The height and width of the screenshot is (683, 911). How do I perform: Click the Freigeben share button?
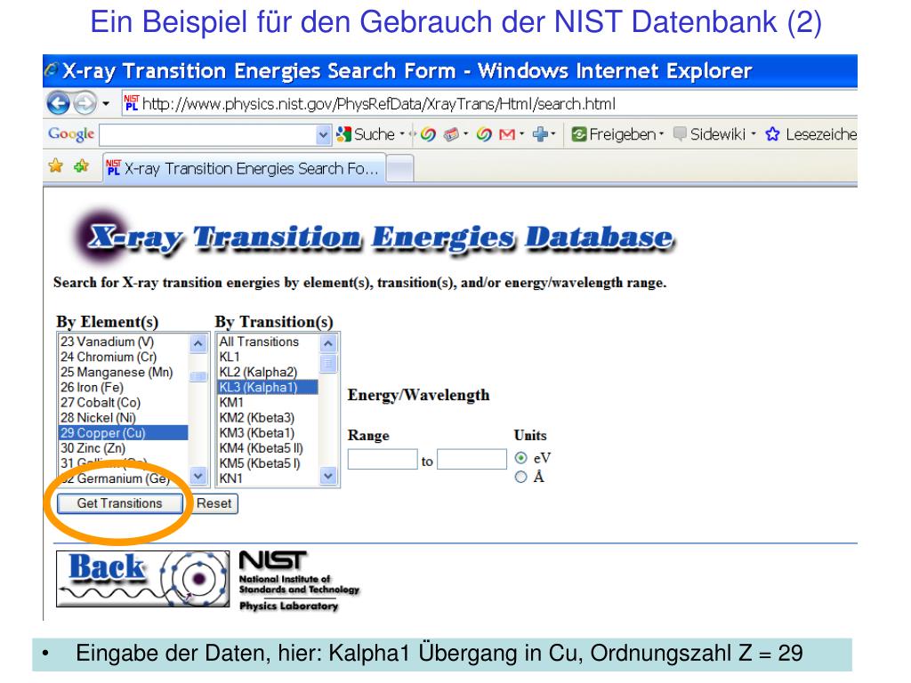616,134
